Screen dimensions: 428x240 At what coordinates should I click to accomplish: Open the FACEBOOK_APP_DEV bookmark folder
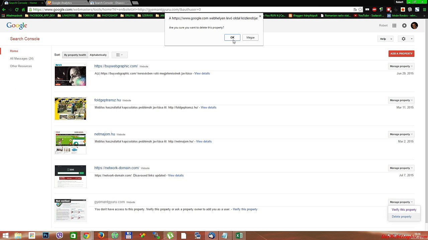[x=40, y=16]
